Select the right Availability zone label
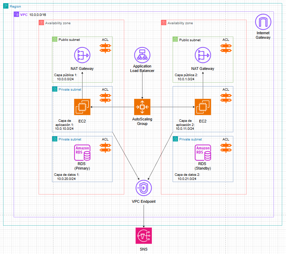 [x=180, y=23]
